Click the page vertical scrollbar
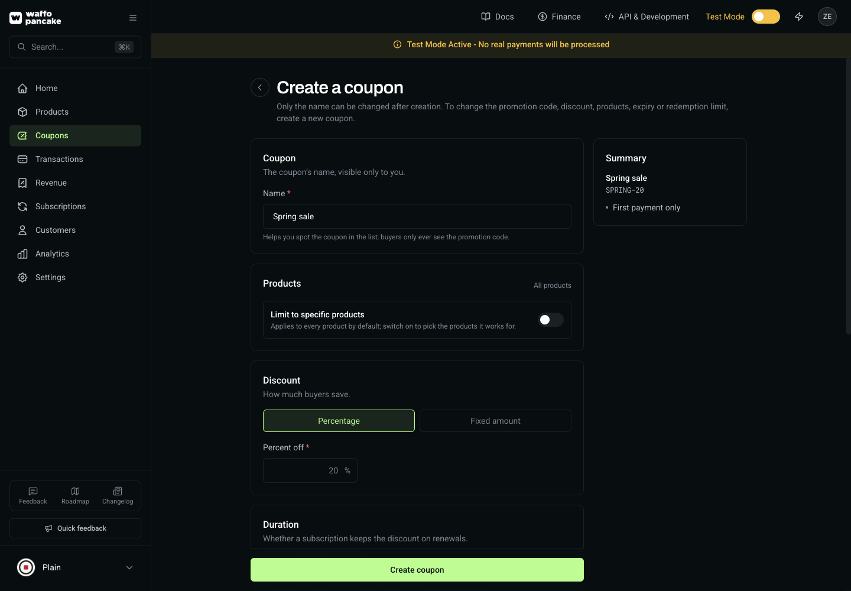851x591 pixels. [848, 197]
